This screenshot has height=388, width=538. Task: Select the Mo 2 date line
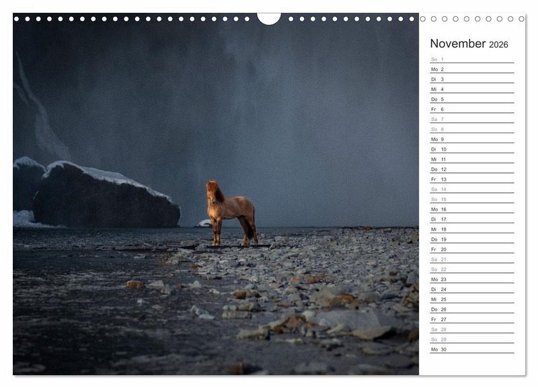471,69
